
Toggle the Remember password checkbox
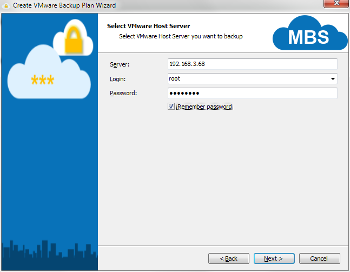(x=171, y=107)
